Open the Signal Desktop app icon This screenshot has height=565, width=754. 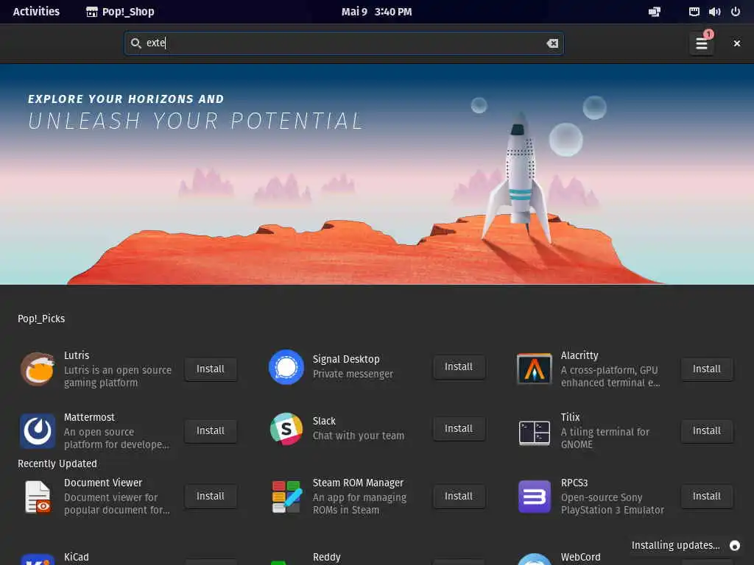point(286,367)
